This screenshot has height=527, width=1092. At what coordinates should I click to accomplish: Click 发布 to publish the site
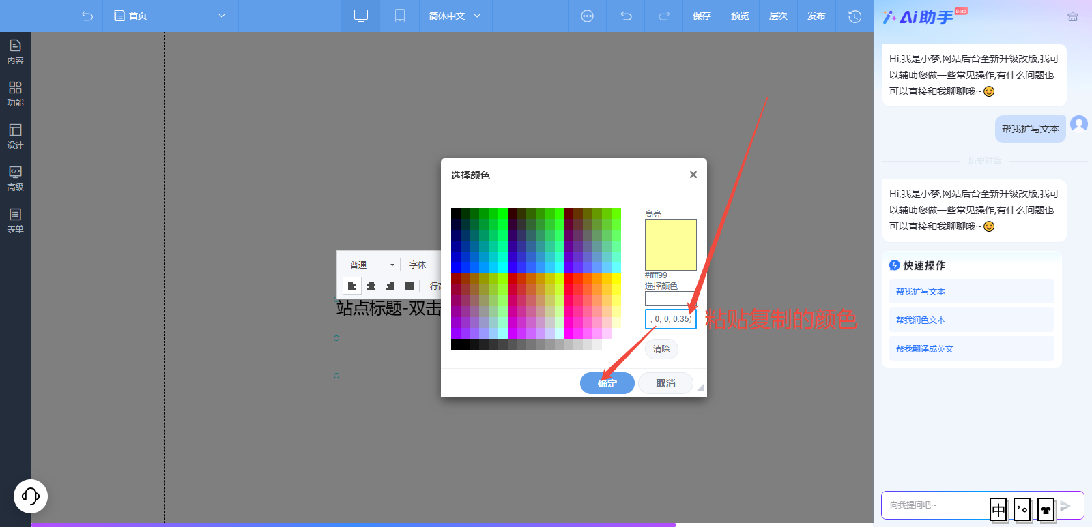[x=816, y=16]
